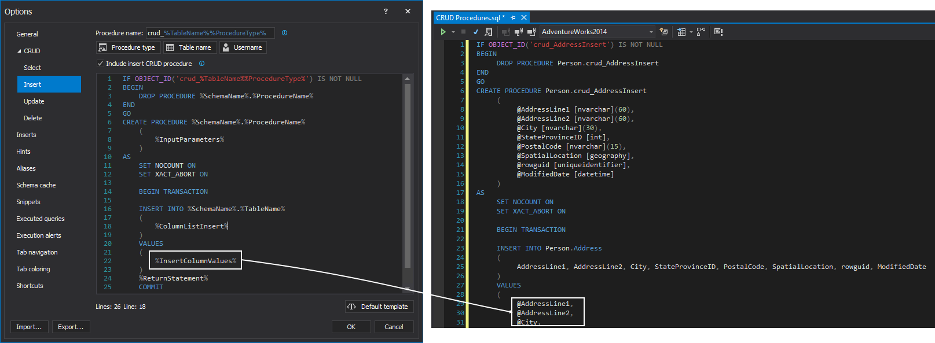Screen dimensions: 935x343
Task: Click the Parse checkmark icon in toolbar
Action: click(x=476, y=32)
